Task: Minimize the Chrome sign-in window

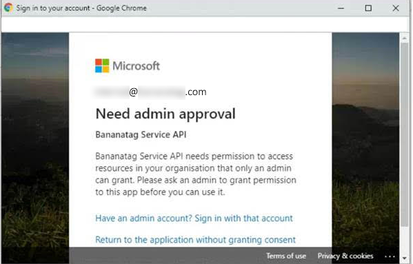Action: (341, 8)
